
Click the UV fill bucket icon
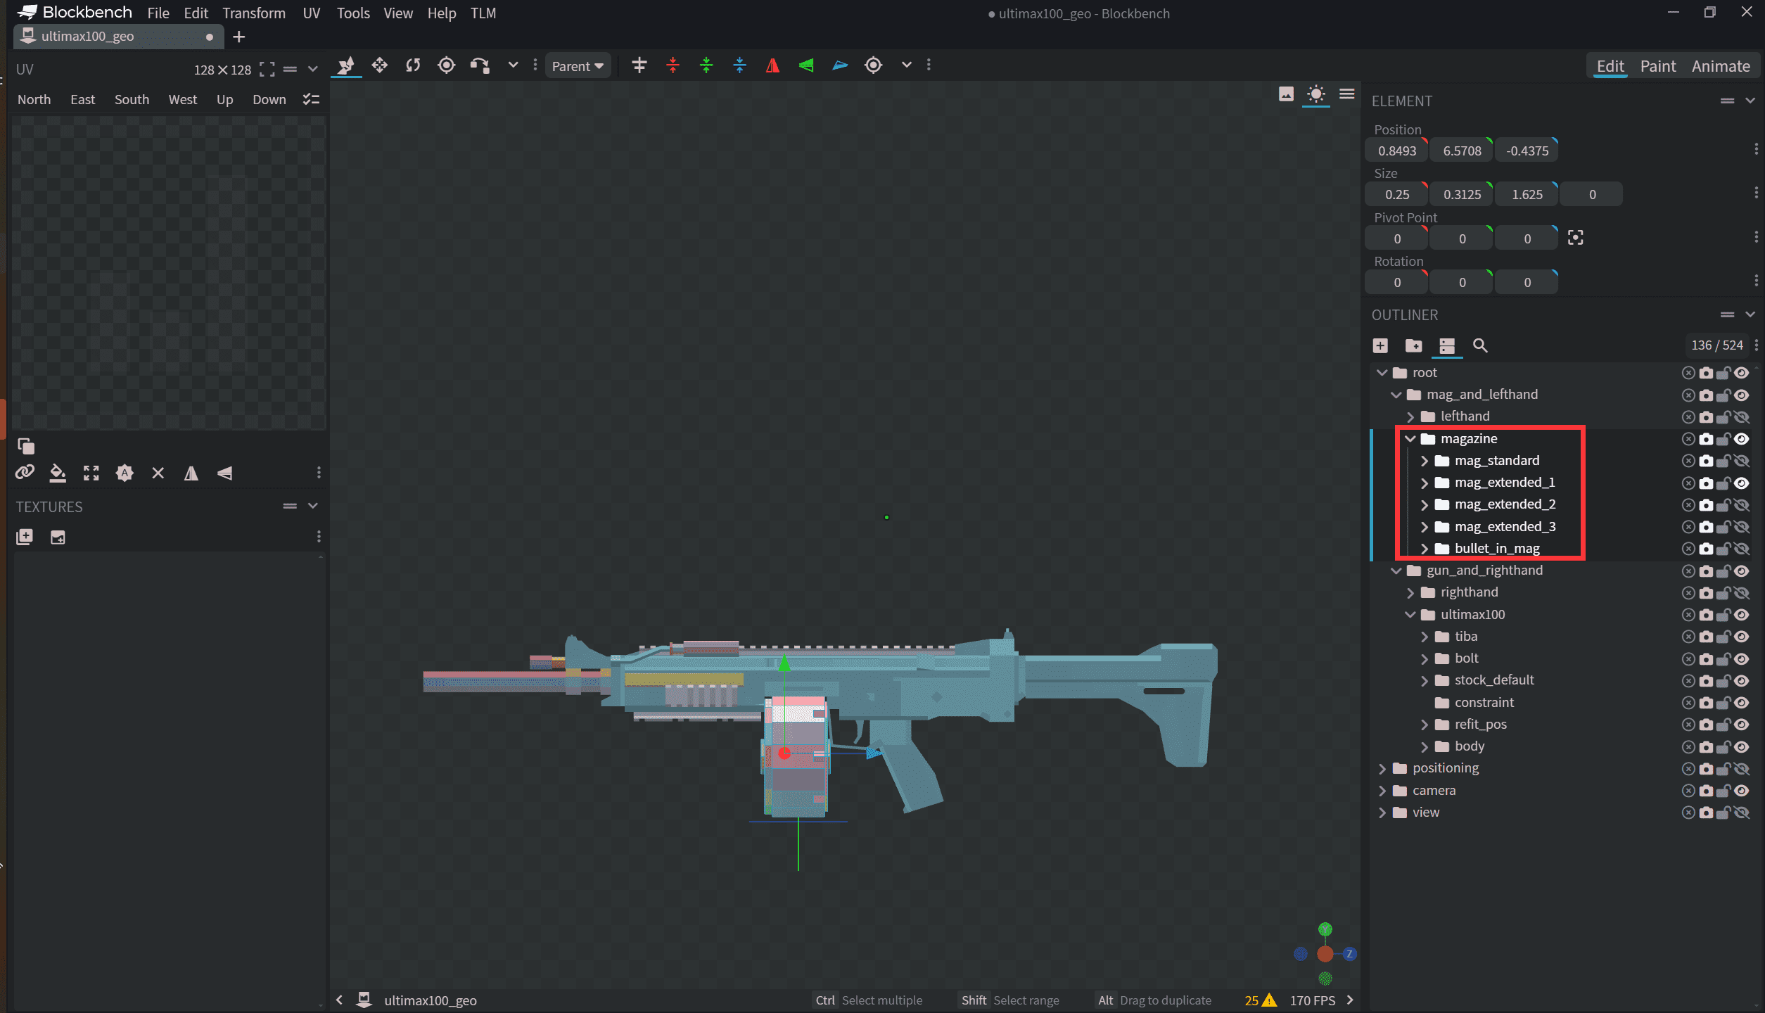[x=58, y=473]
